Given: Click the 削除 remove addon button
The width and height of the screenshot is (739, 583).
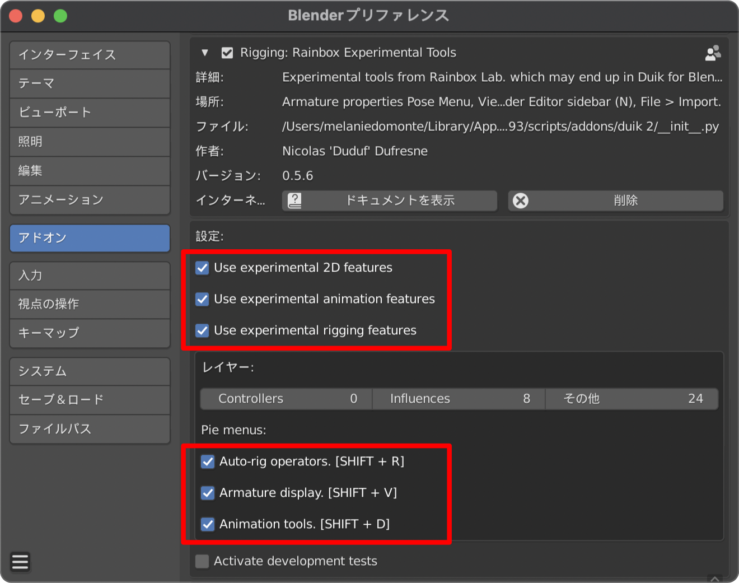Looking at the screenshot, I should tap(616, 200).
